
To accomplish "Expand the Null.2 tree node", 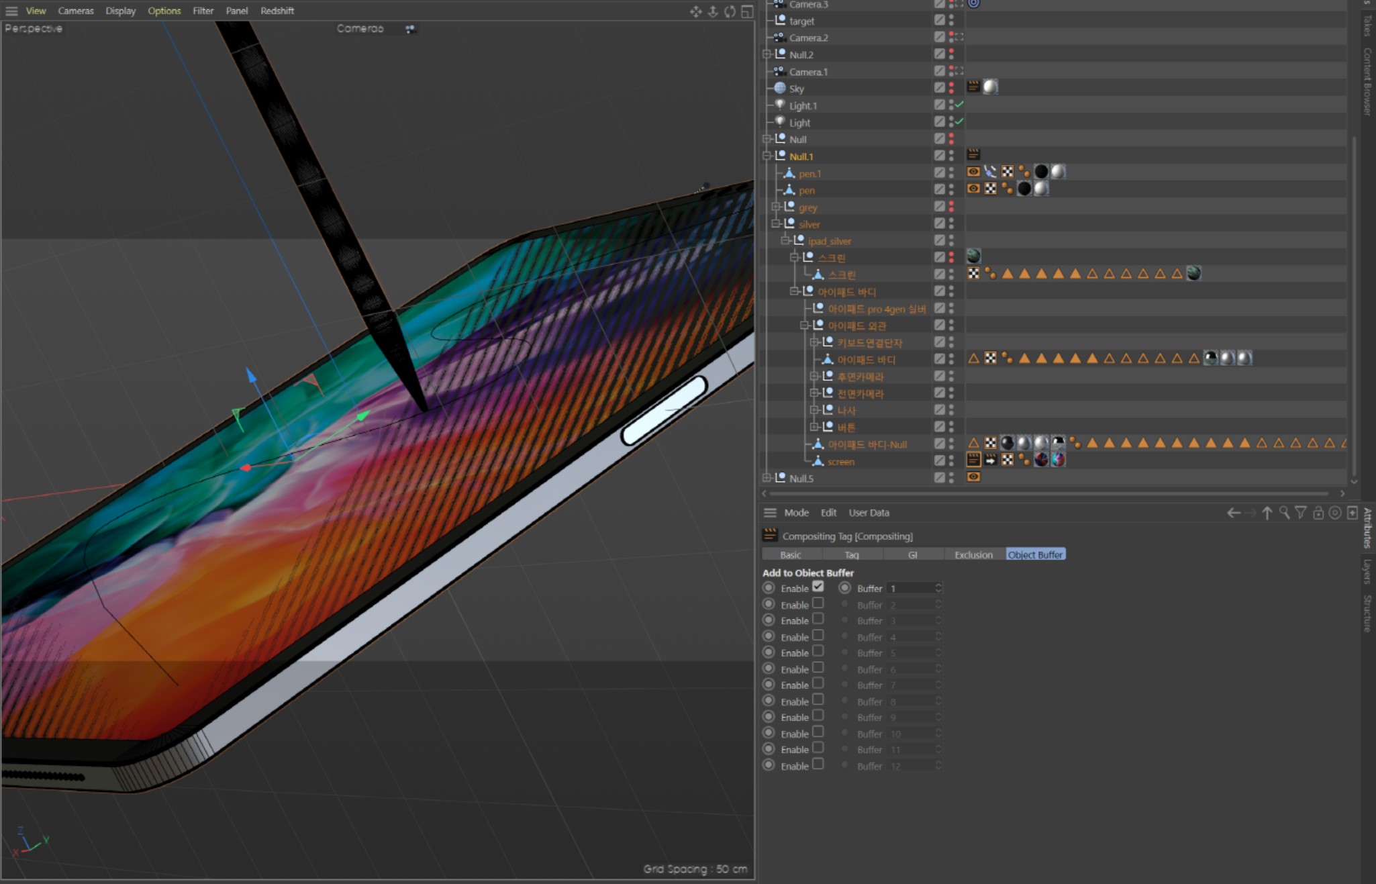I will (766, 54).
